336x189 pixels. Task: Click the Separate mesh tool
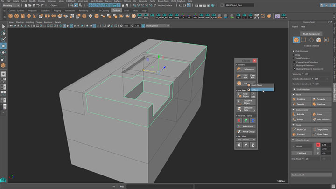321,99
